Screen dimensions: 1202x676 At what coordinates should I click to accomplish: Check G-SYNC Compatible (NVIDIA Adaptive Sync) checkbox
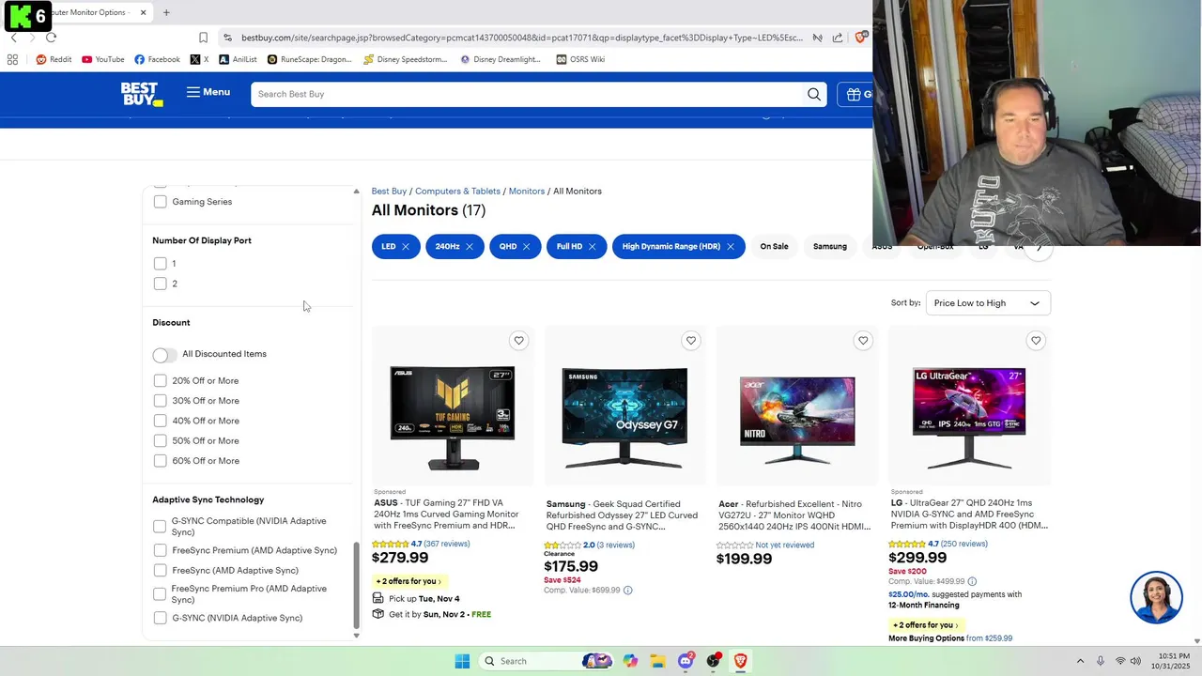coord(160,527)
